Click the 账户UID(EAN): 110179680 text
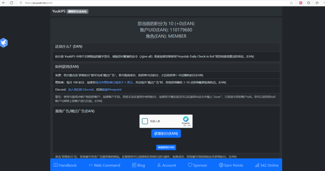Screen dimensions: 325x171 [166, 30]
